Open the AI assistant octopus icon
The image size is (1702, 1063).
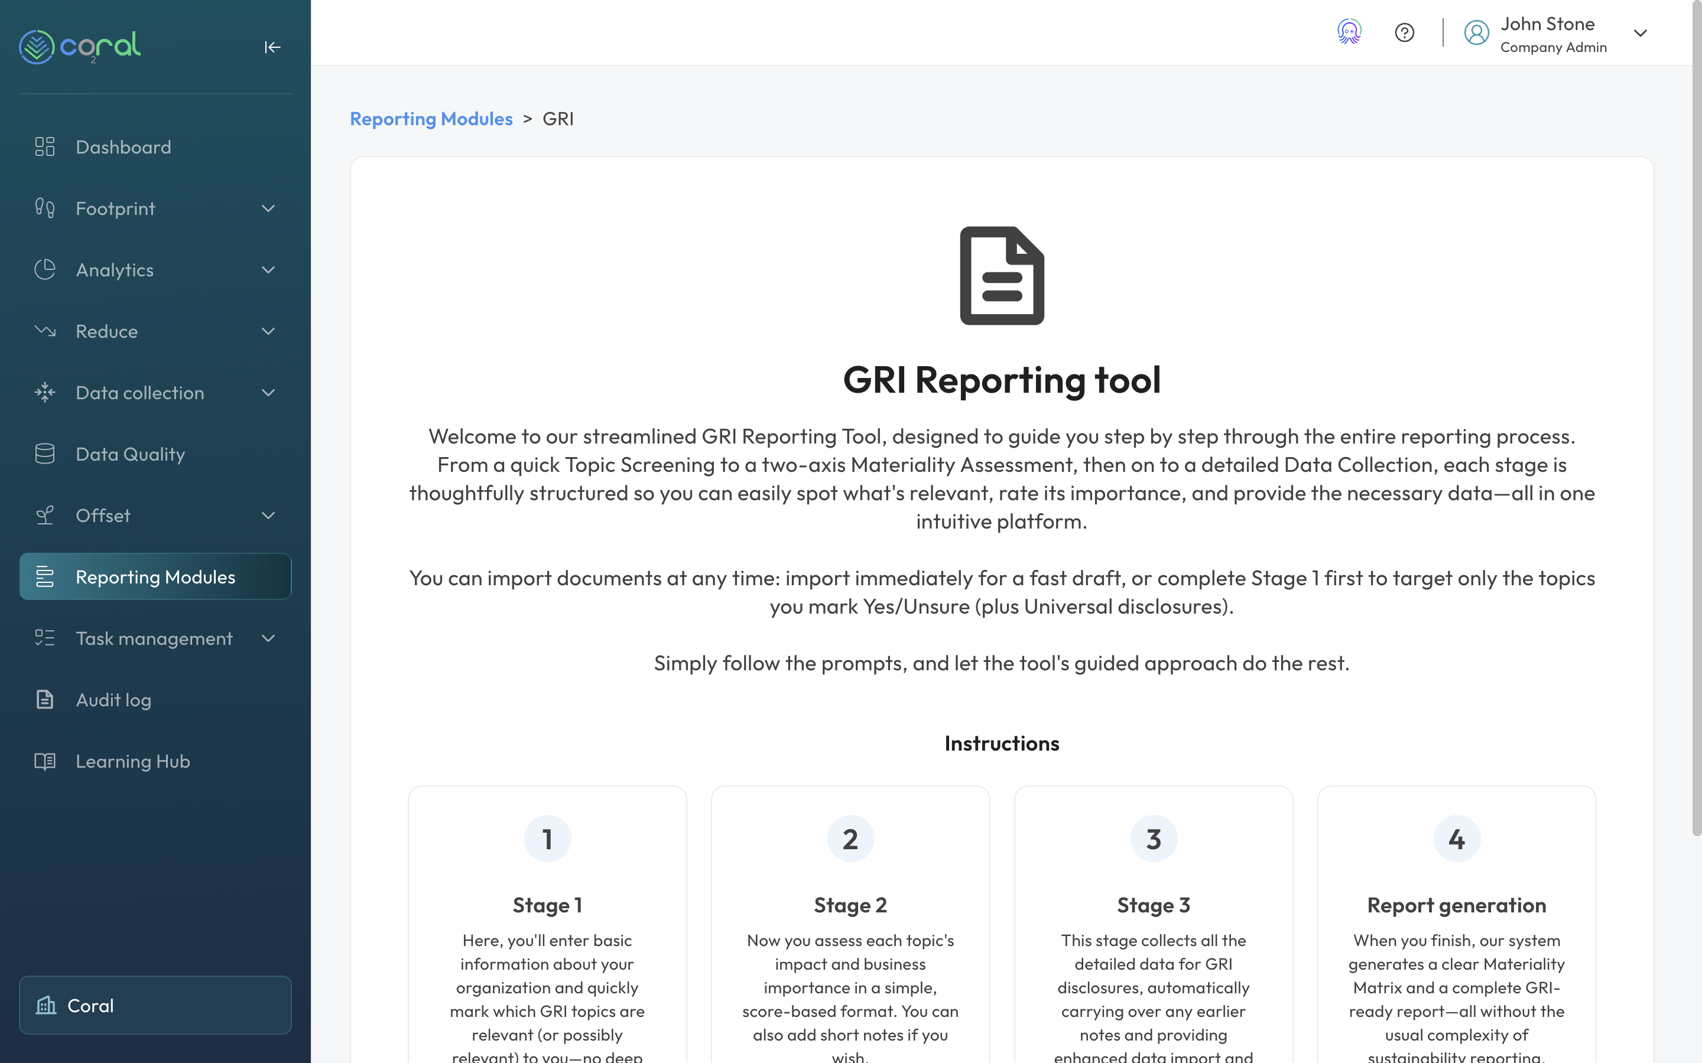coord(1349,32)
